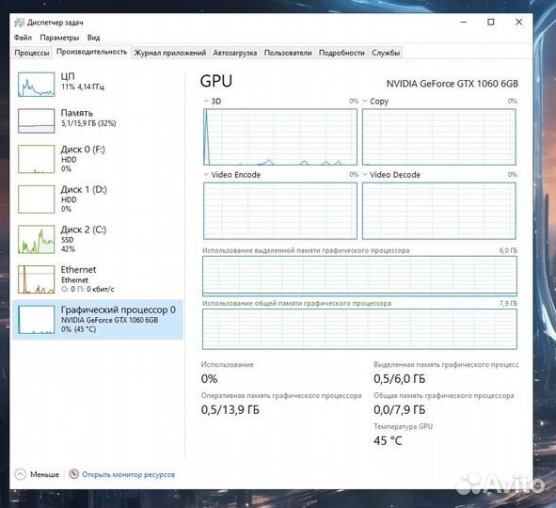Screen dimensions: 556x508
Task: Switch to the Автозагрузка tab
Action: [235, 53]
